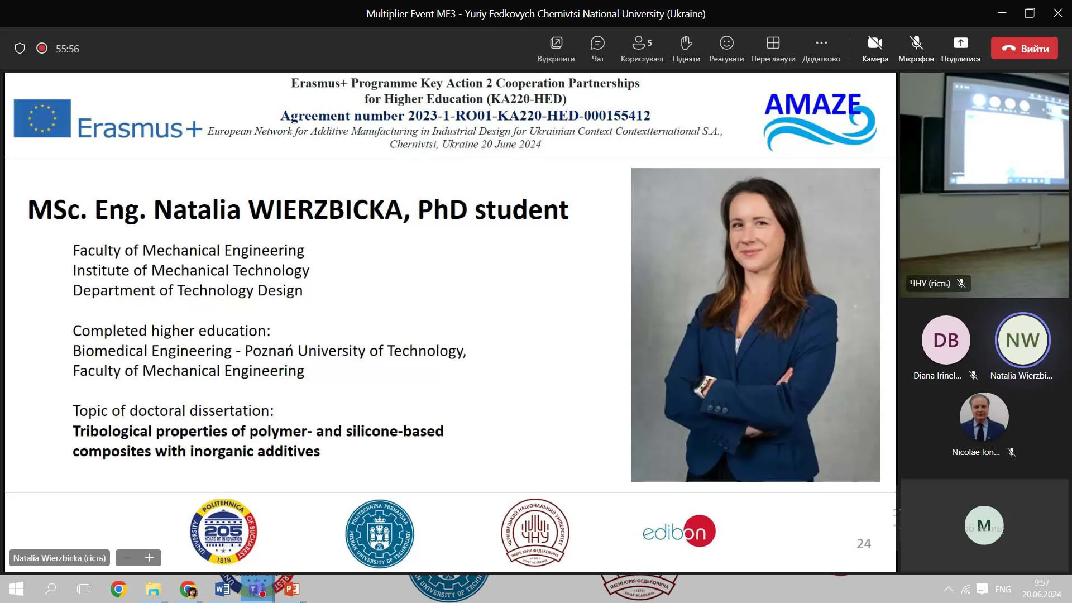Screen dimensions: 1072x603
Task: Share screen with Поділитися icon
Action: [x=960, y=49]
